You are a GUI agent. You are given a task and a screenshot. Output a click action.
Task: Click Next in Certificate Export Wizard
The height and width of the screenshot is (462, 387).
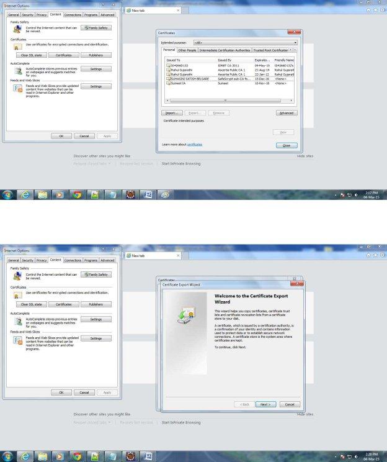tap(265, 404)
